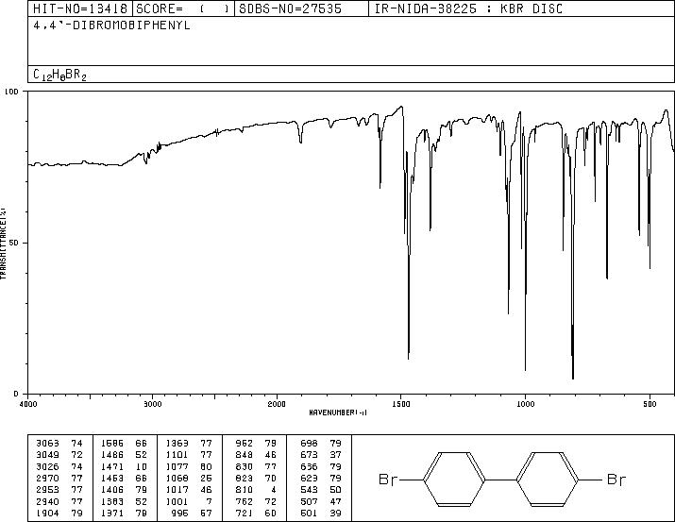The height and width of the screenshot is (522, 675).
Task: Click the left Br atom in structure
Action: click(x=388, y=479)
